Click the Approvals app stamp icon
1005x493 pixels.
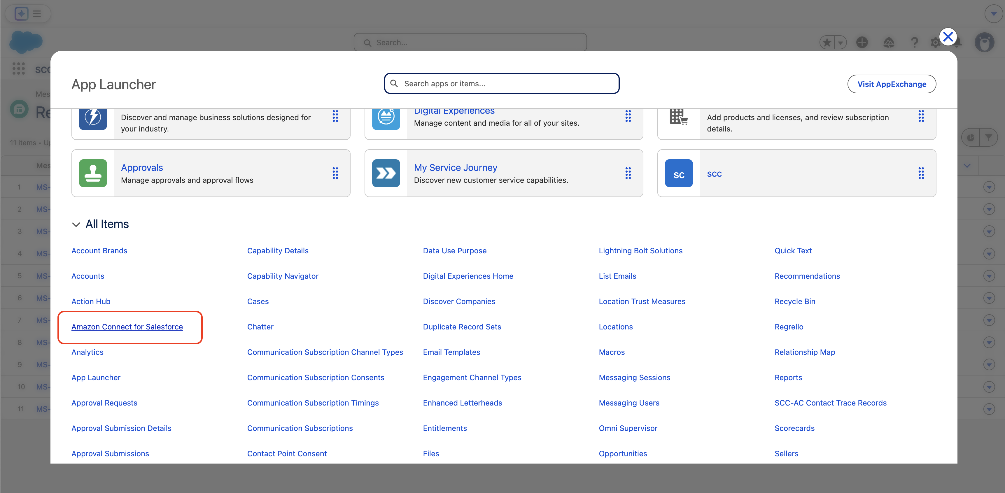coord(93,173)
